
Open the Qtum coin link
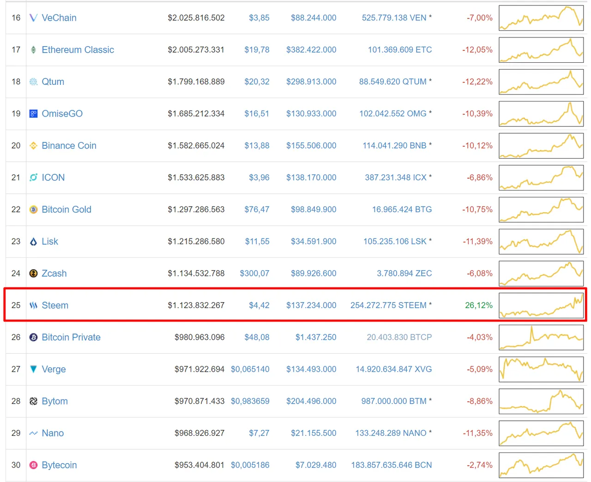(53, 82)
